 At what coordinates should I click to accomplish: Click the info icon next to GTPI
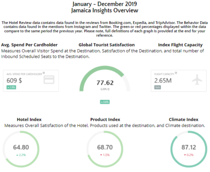point(108,89)
